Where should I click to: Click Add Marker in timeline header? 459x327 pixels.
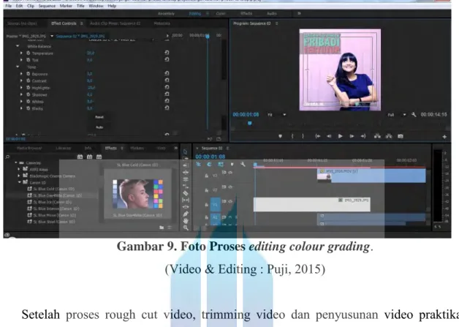[232, 165]
